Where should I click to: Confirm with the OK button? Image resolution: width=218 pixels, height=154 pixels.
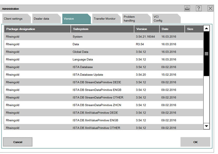195,142
